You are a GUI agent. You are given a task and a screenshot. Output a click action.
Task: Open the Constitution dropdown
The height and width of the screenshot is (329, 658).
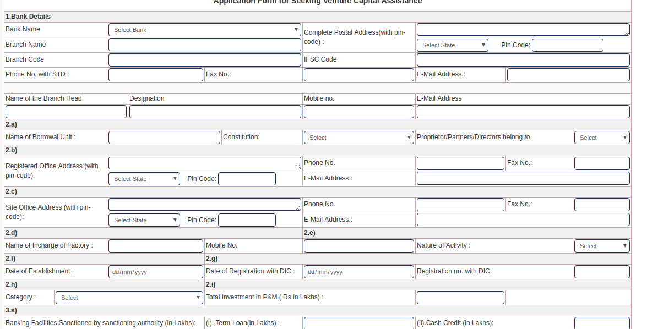coord(358,138)
